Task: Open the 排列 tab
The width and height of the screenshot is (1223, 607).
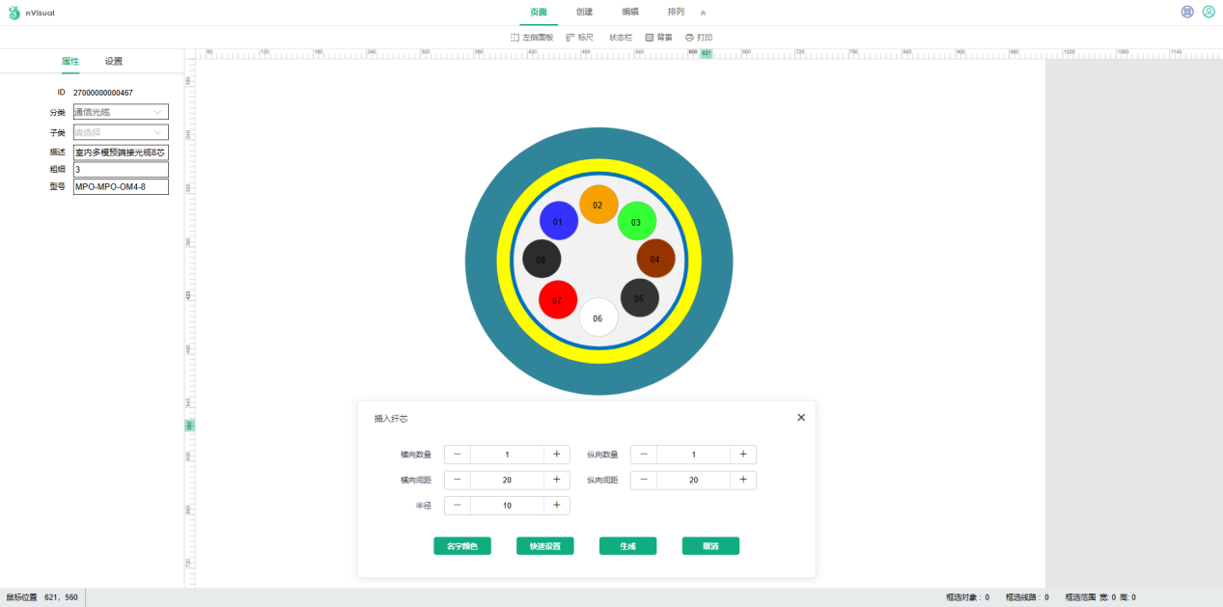Action: click(x=676, y=12)
